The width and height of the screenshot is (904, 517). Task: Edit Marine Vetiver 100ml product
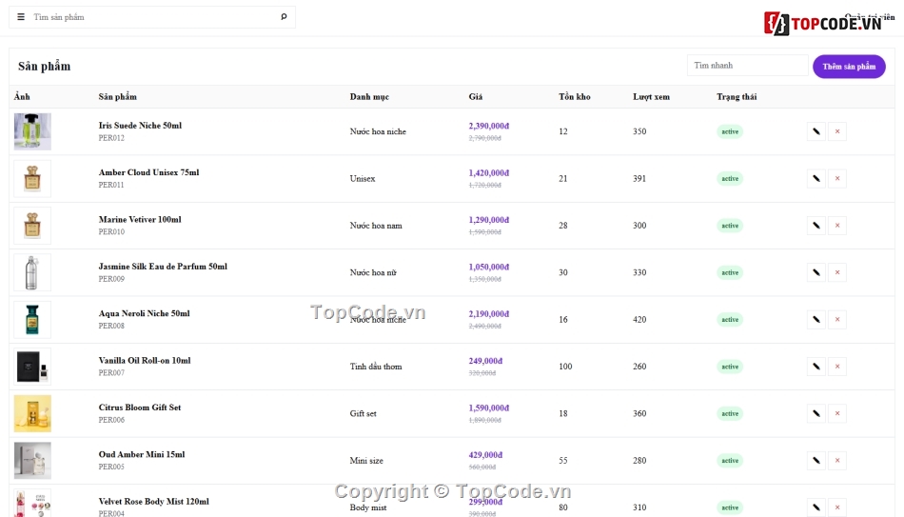(816, 226)
